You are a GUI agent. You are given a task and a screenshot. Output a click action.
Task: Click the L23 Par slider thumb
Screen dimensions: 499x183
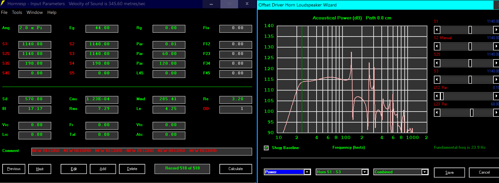[471, 113]
